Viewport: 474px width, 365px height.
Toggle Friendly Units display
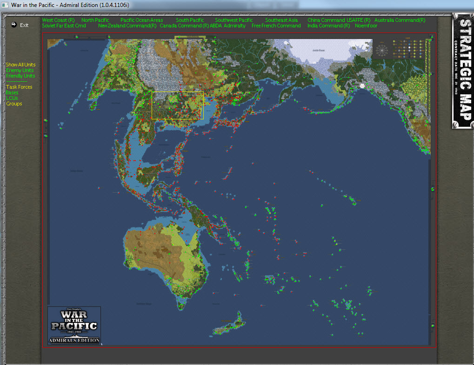[x=20, y=76]
